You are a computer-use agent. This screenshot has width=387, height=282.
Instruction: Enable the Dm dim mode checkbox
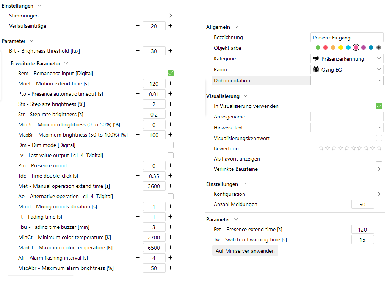tap(170, 145)
